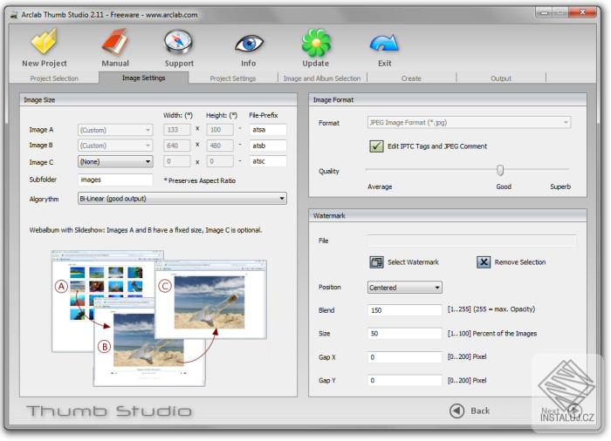Click the webalbum preview illustration

[x=159, y=318]
